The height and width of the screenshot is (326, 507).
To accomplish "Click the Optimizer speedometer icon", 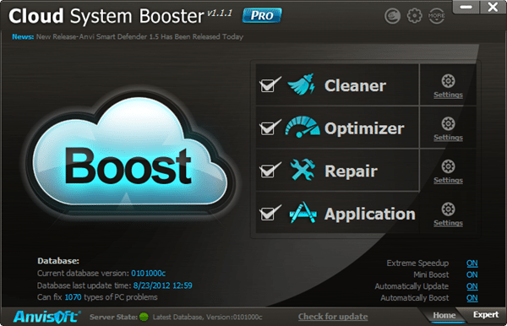I will [302, 127].
